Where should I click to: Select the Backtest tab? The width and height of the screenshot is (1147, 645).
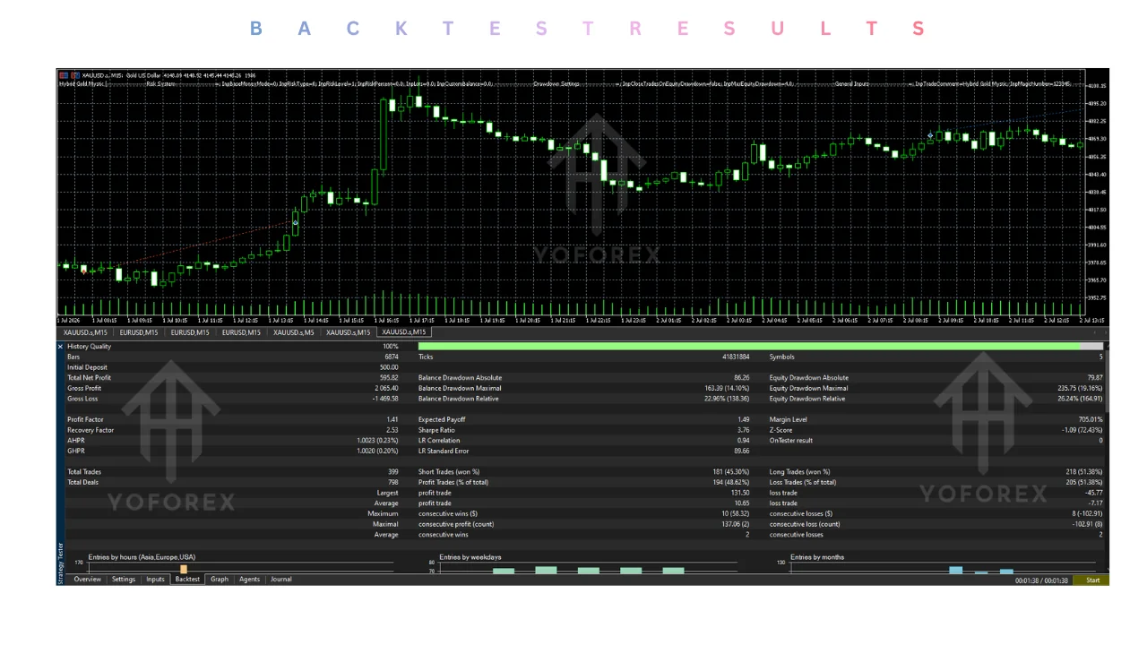pos(187,580)
